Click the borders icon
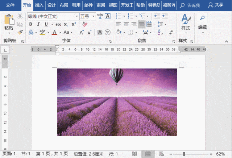The image size is (232, 158). click(x=130, y=32)
